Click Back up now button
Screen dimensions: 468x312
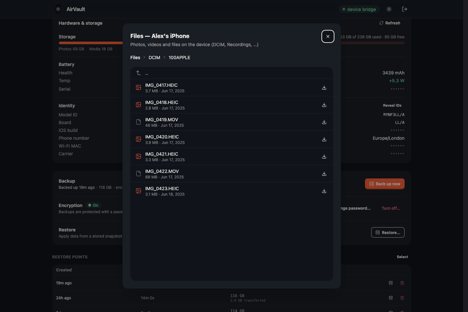tap(385, 184)
